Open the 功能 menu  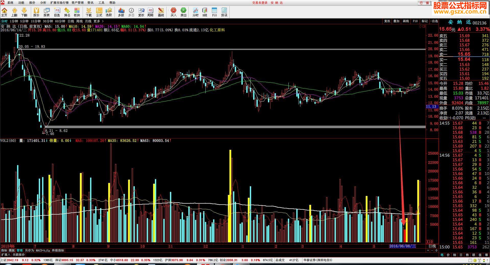pyautogui.click(x=21, y=3)
